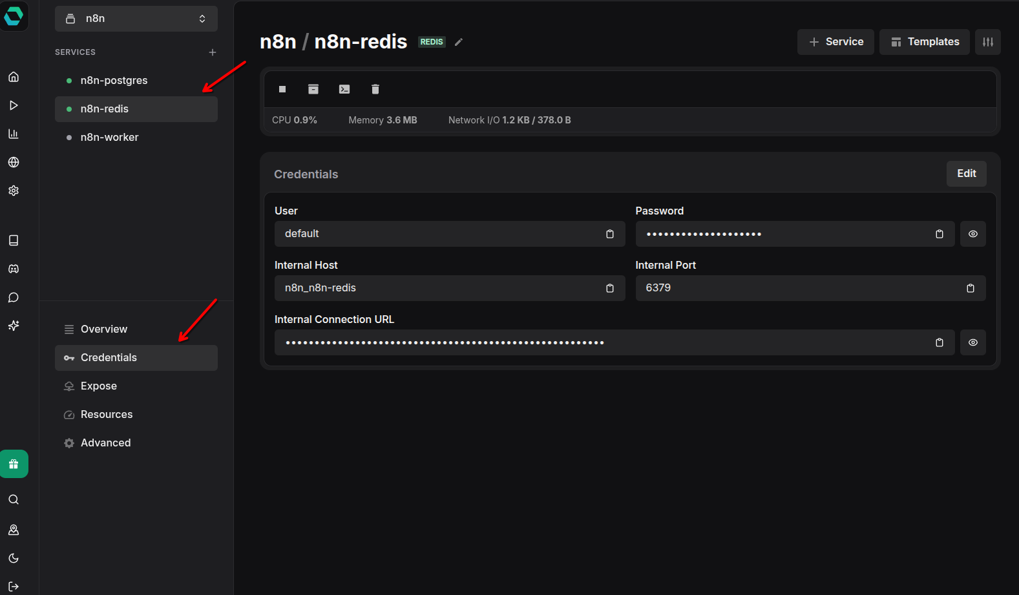
Task: Rename service using the pencil icon
Action: coord(459,42)
